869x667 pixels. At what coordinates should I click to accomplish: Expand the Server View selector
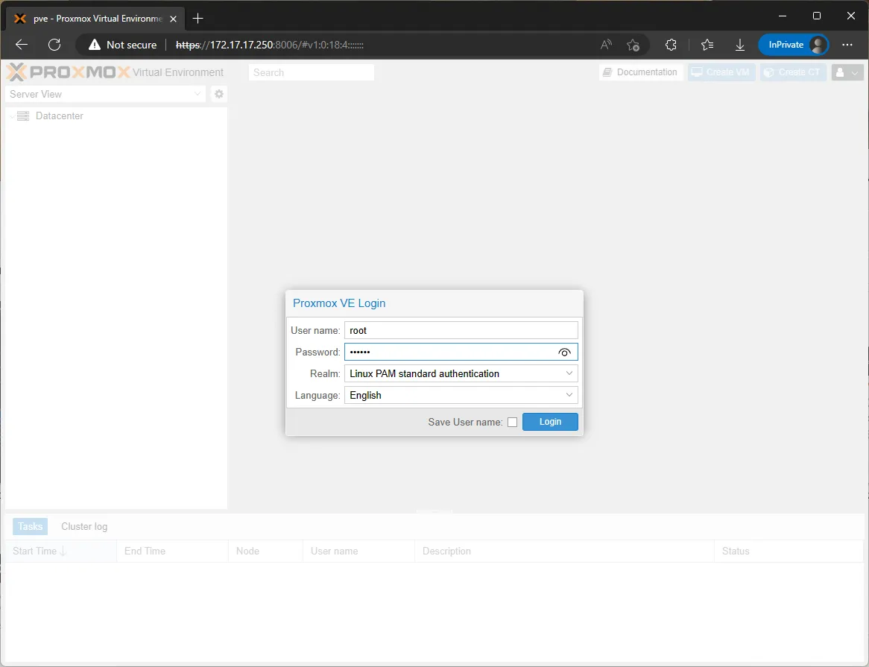196,94
